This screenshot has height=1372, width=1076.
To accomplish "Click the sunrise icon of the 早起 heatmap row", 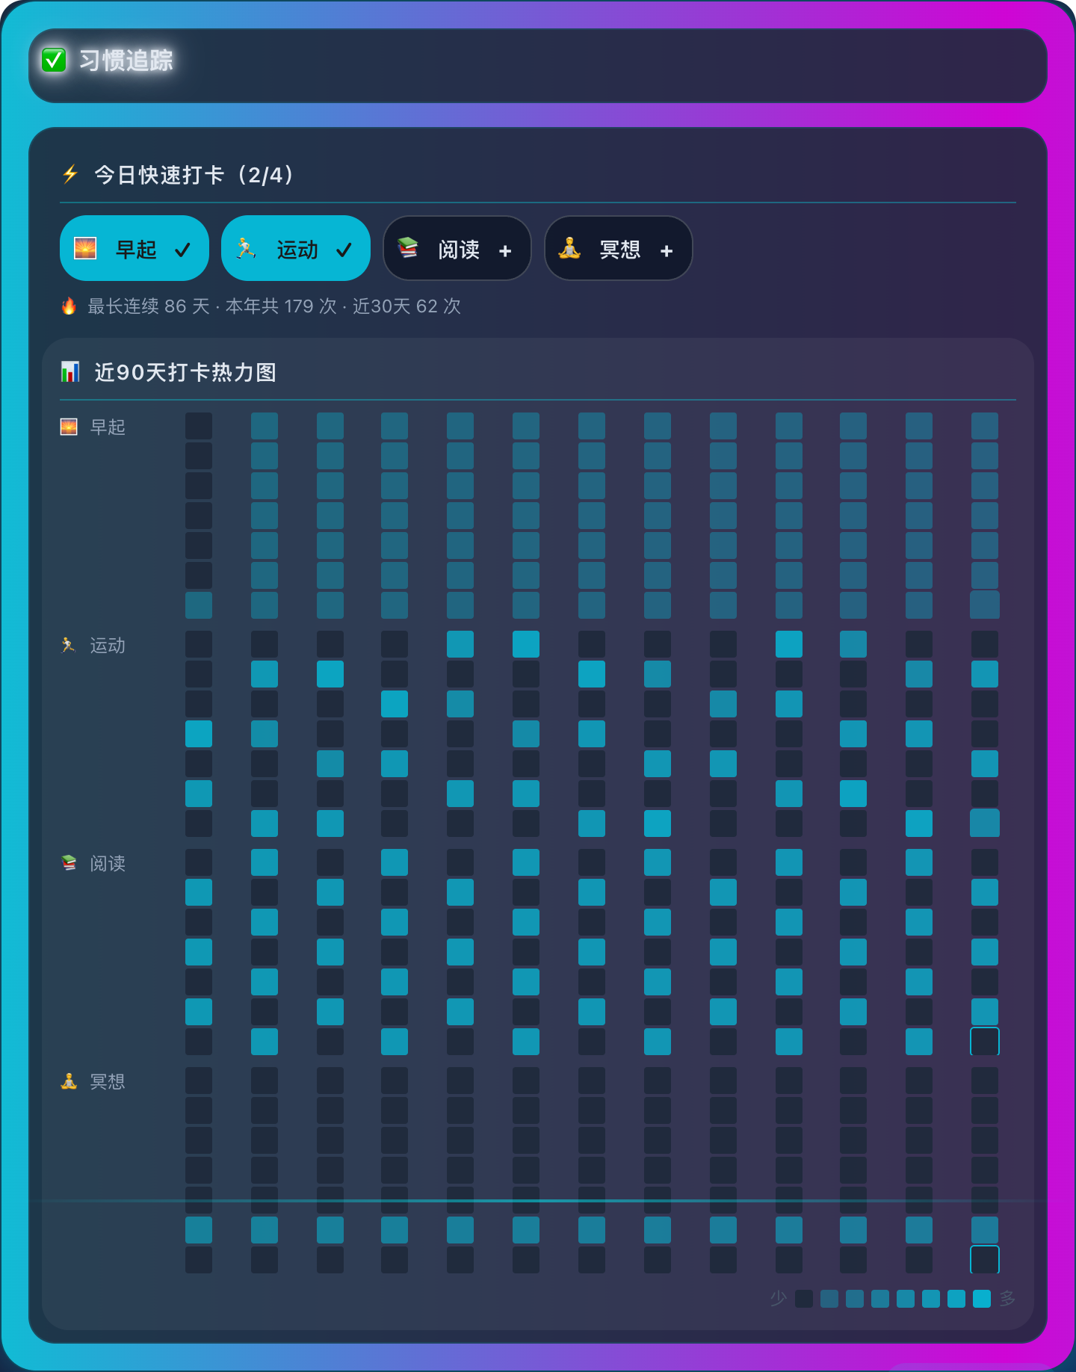I will tap(69, 427).
